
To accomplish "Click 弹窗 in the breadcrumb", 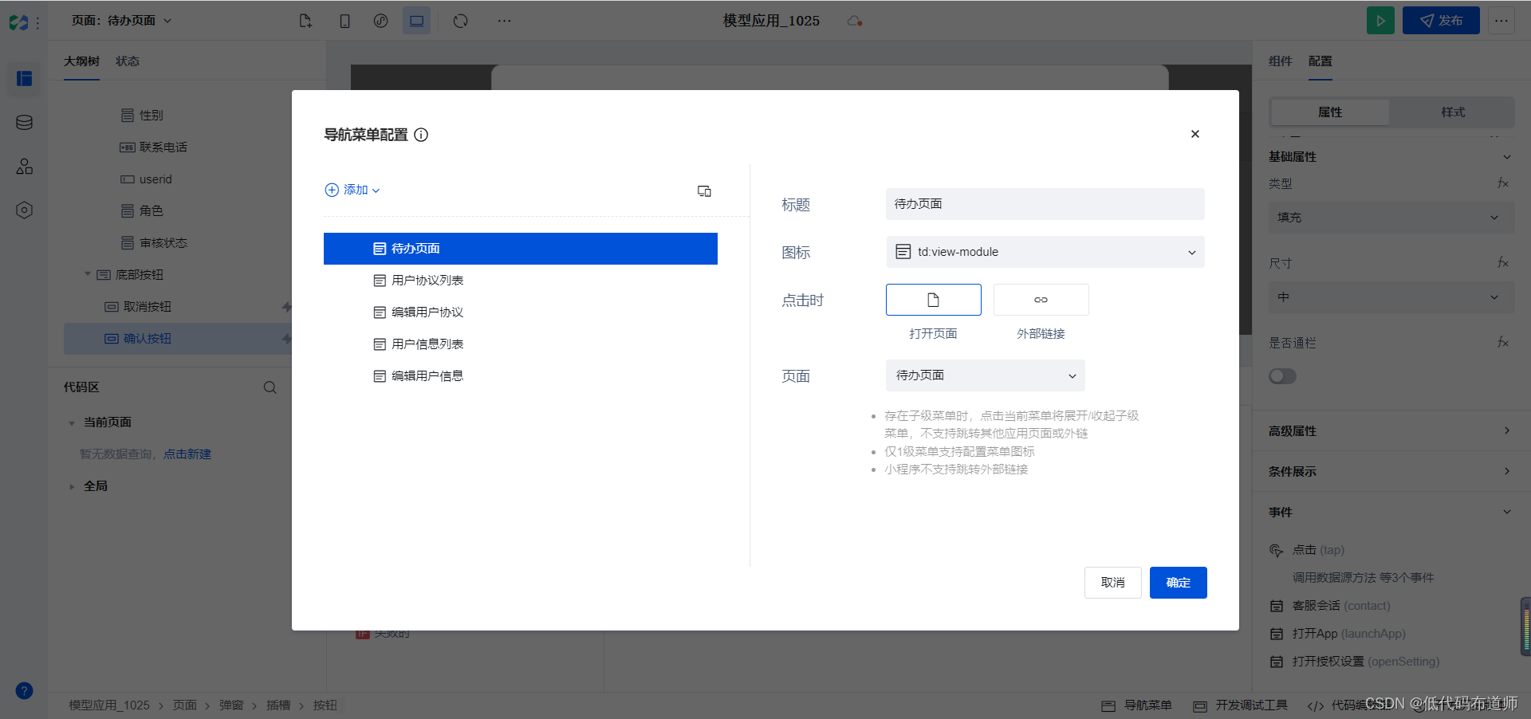I will coord(231,705).
